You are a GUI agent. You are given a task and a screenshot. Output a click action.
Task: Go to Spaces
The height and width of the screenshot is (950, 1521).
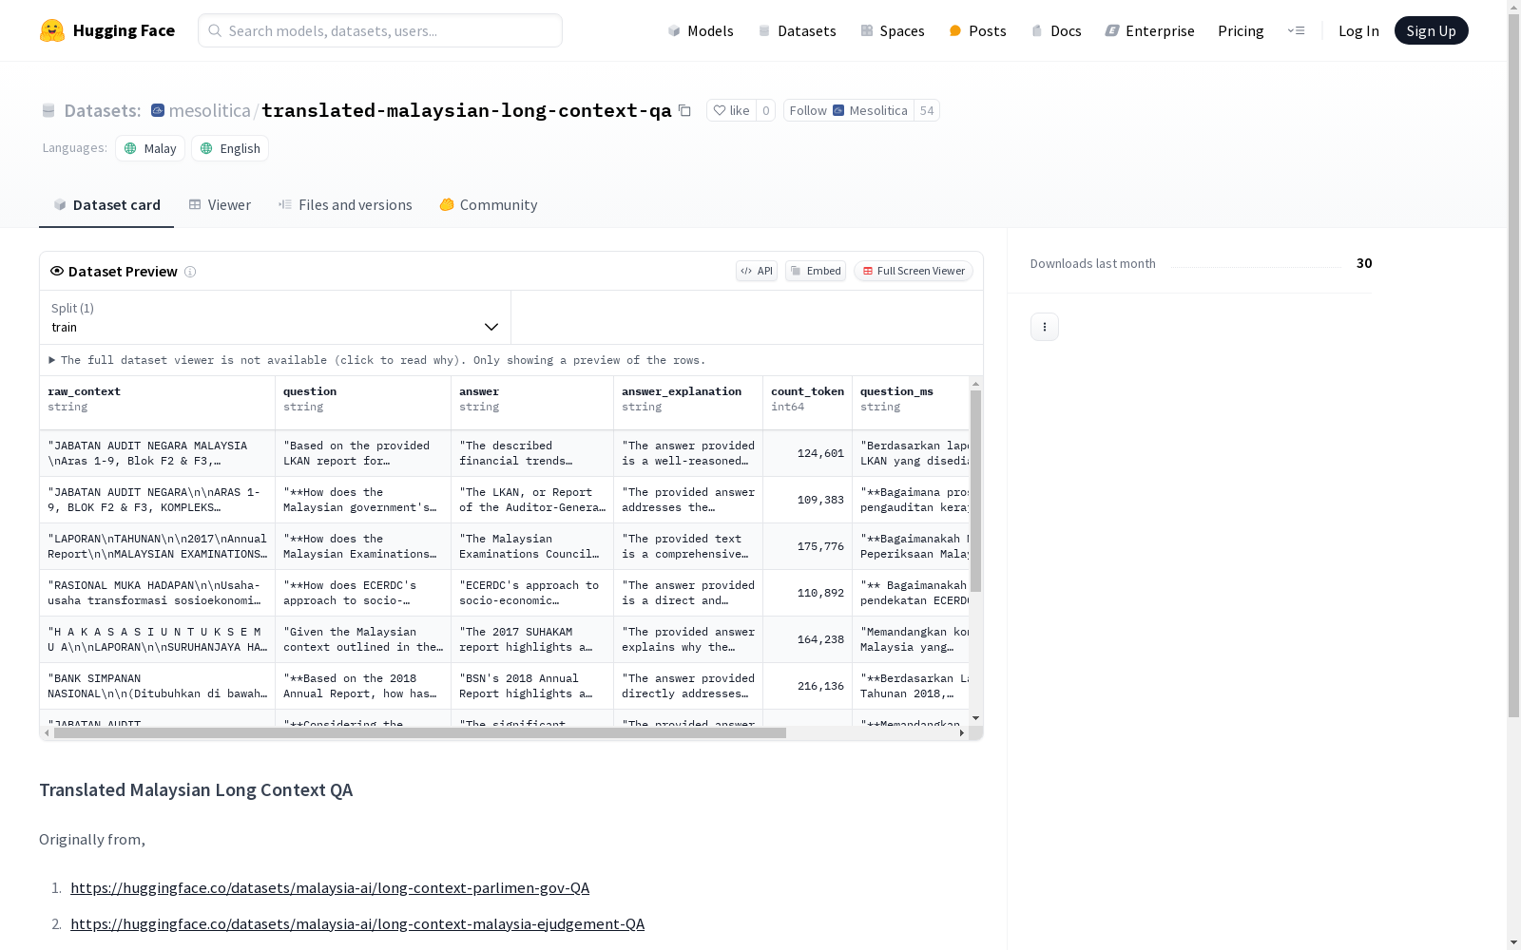(x=893, y=30)
